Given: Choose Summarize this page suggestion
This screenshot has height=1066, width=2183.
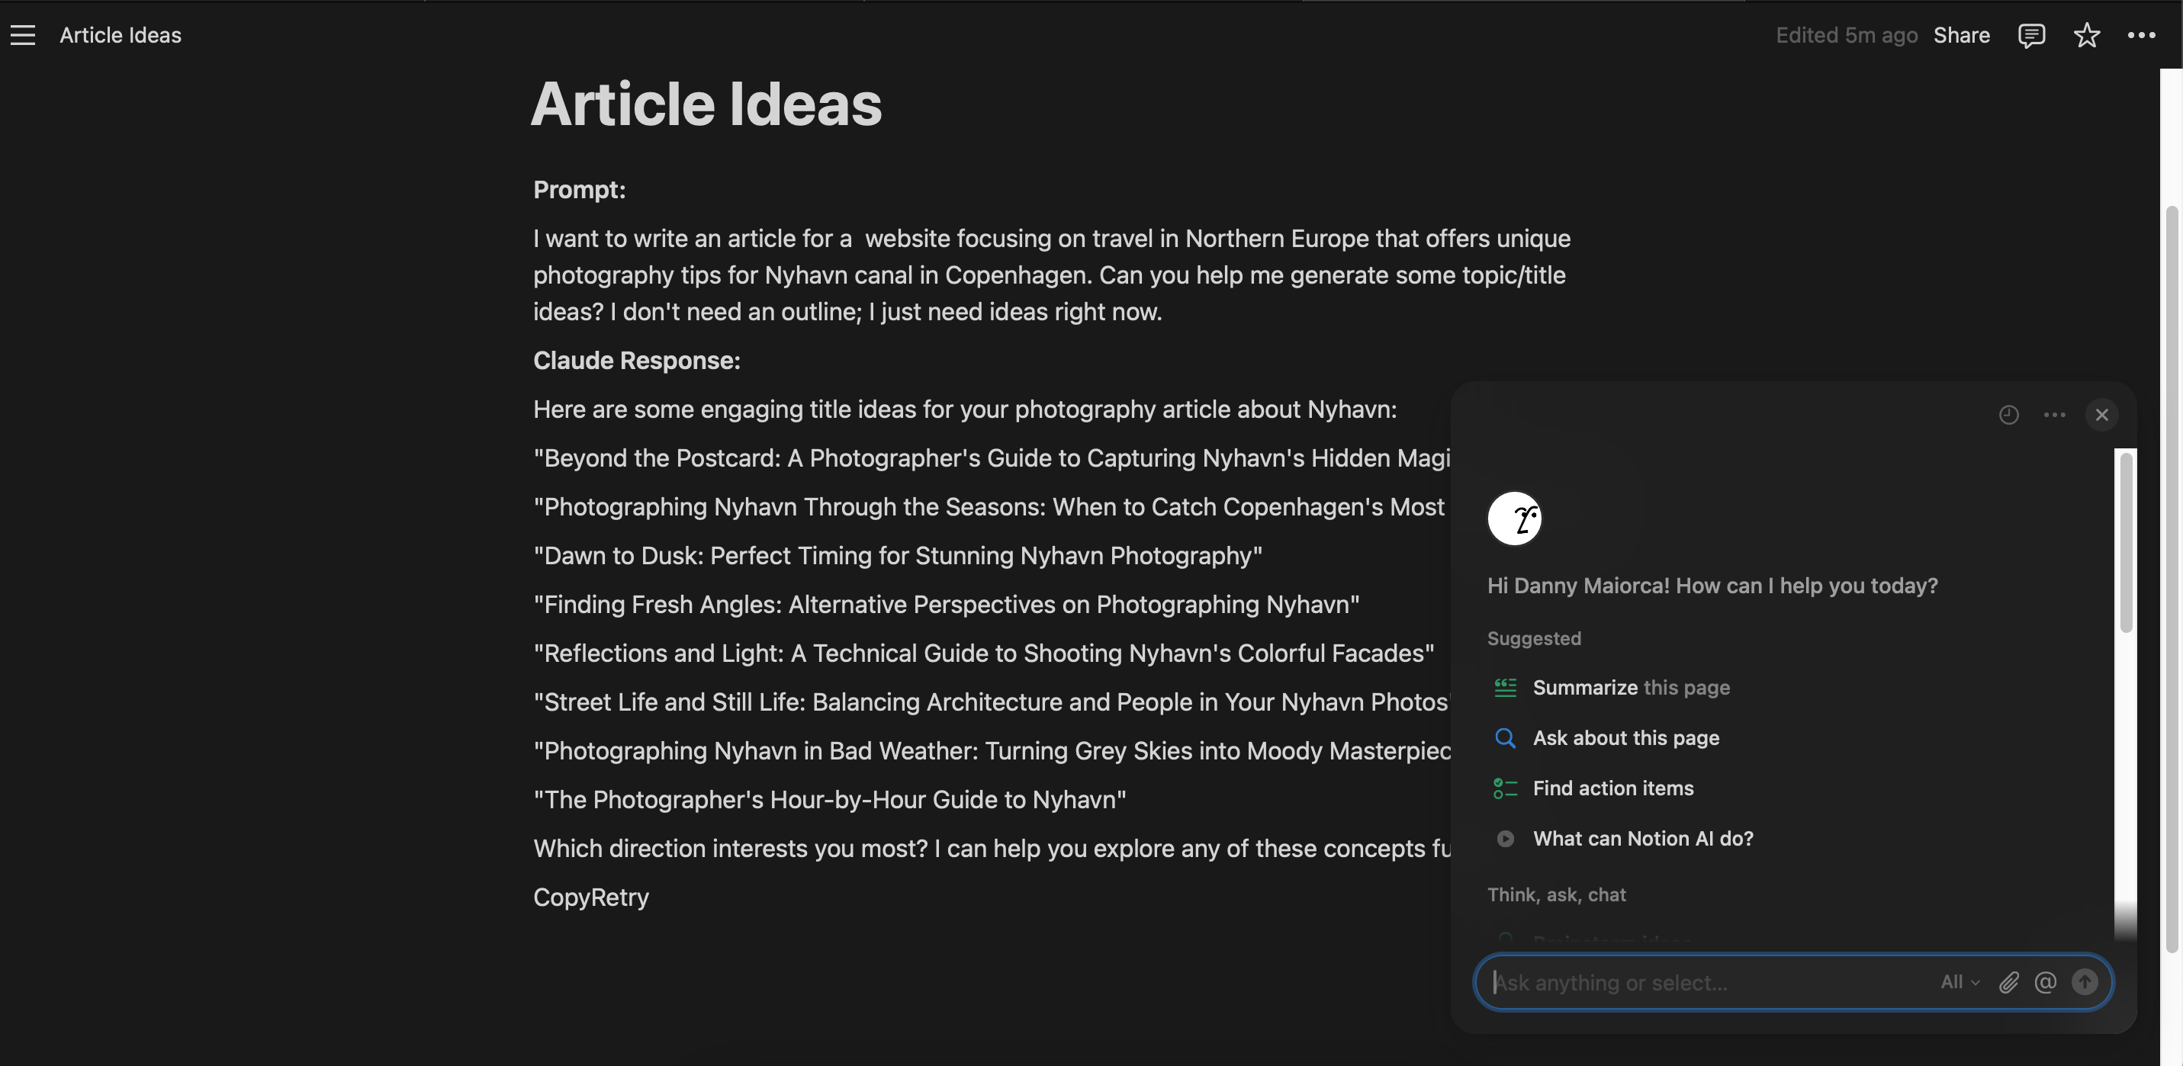Looking at the screenshot, I should point(1631,687).
